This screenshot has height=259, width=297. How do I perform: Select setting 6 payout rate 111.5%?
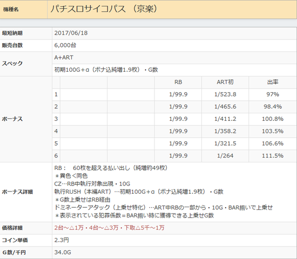point(273,155)
